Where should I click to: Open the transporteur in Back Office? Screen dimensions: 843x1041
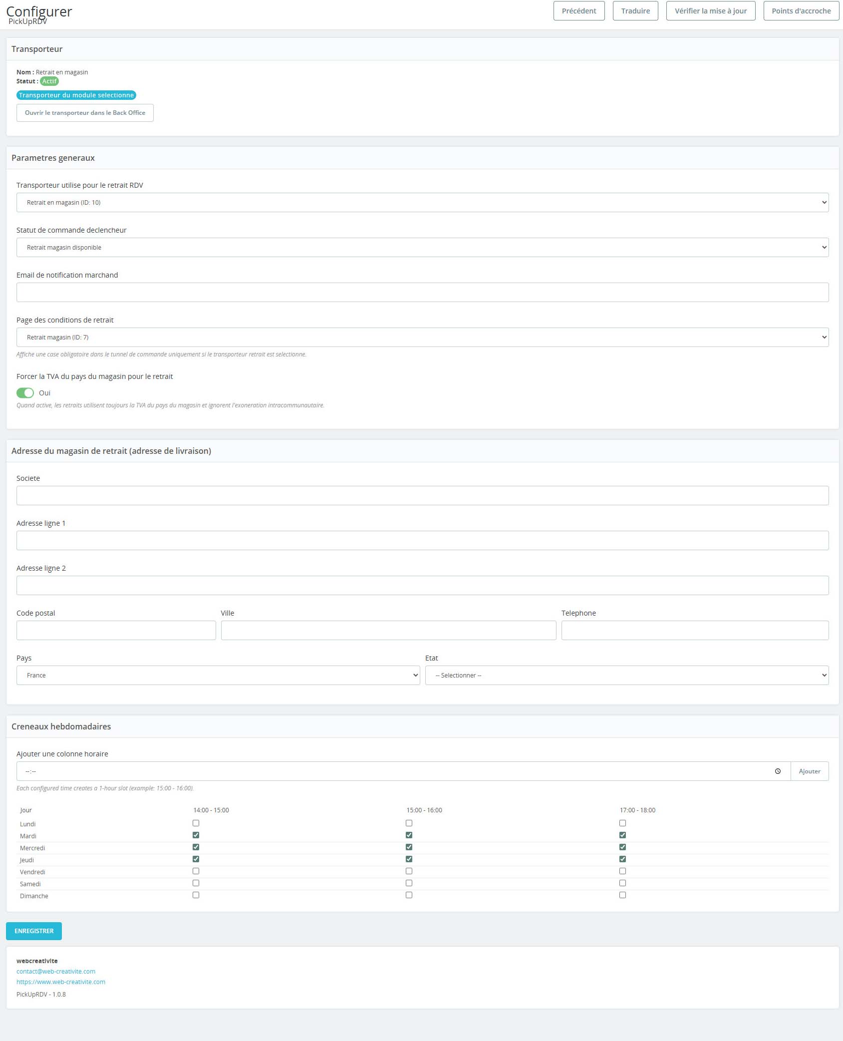85,113
